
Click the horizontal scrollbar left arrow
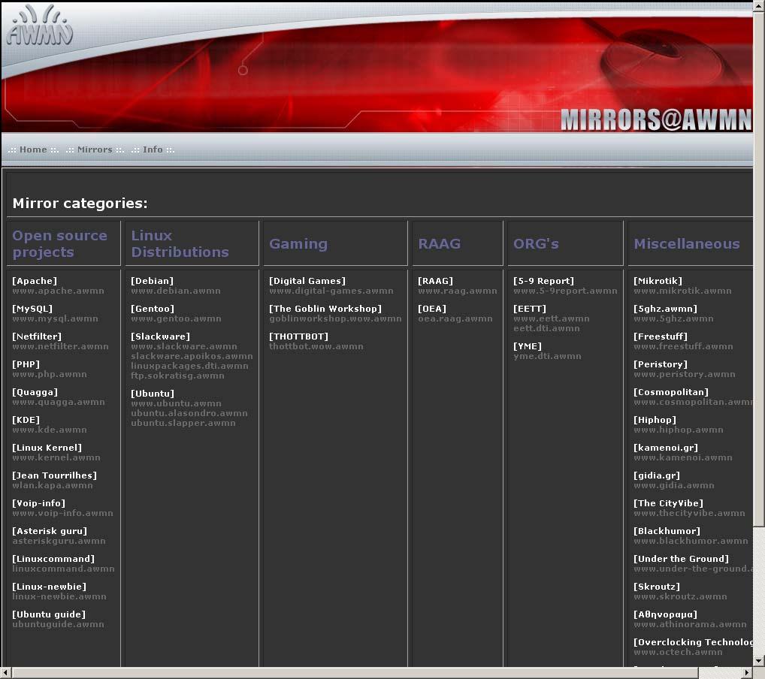[x=5, y=672]
